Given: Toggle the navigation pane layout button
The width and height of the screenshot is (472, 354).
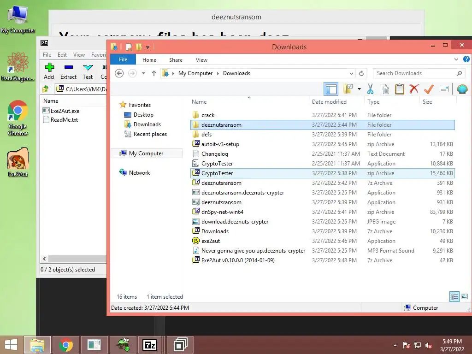Looking at the screenshot, I should tap(331, 89).
